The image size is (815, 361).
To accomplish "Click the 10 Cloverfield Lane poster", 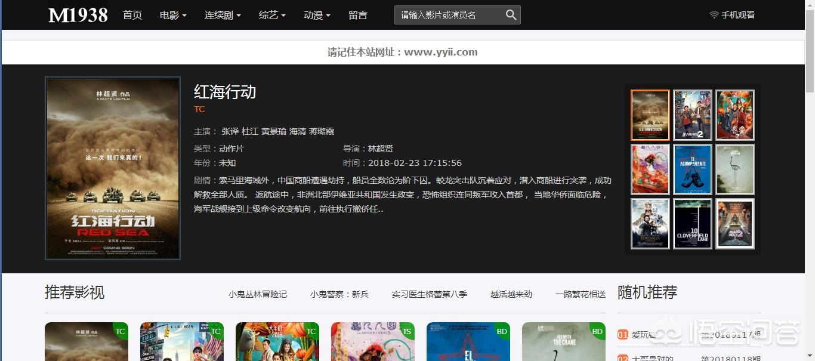I will tap(692, 223).
